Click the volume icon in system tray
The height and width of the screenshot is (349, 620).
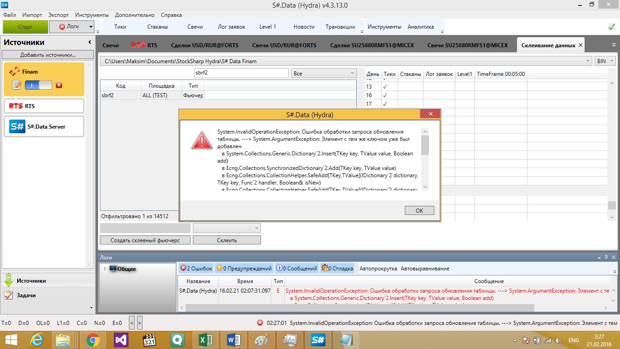[559, 340]
